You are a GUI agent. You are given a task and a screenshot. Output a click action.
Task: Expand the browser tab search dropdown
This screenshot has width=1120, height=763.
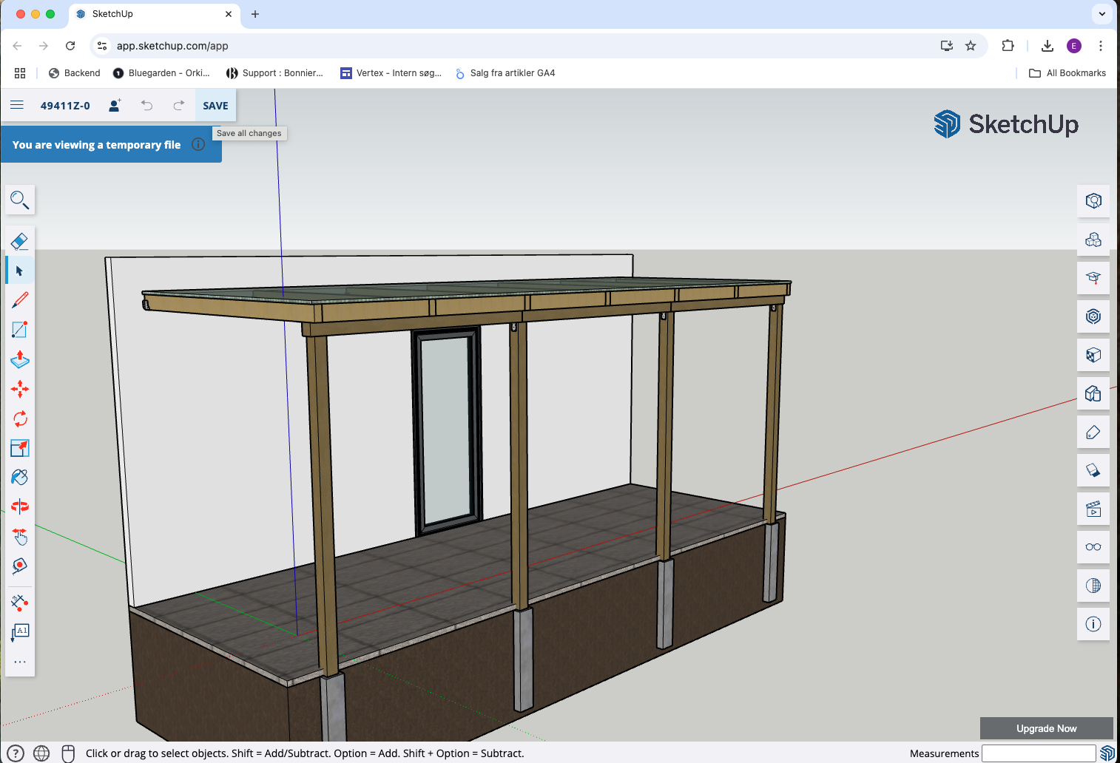click(x=1102, y=14)
